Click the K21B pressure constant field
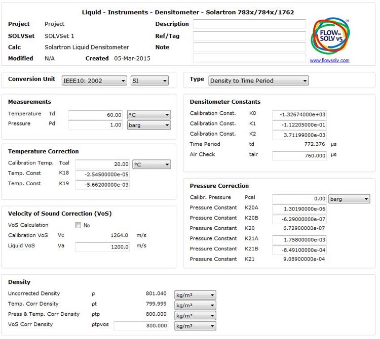 tap(299, 250)
